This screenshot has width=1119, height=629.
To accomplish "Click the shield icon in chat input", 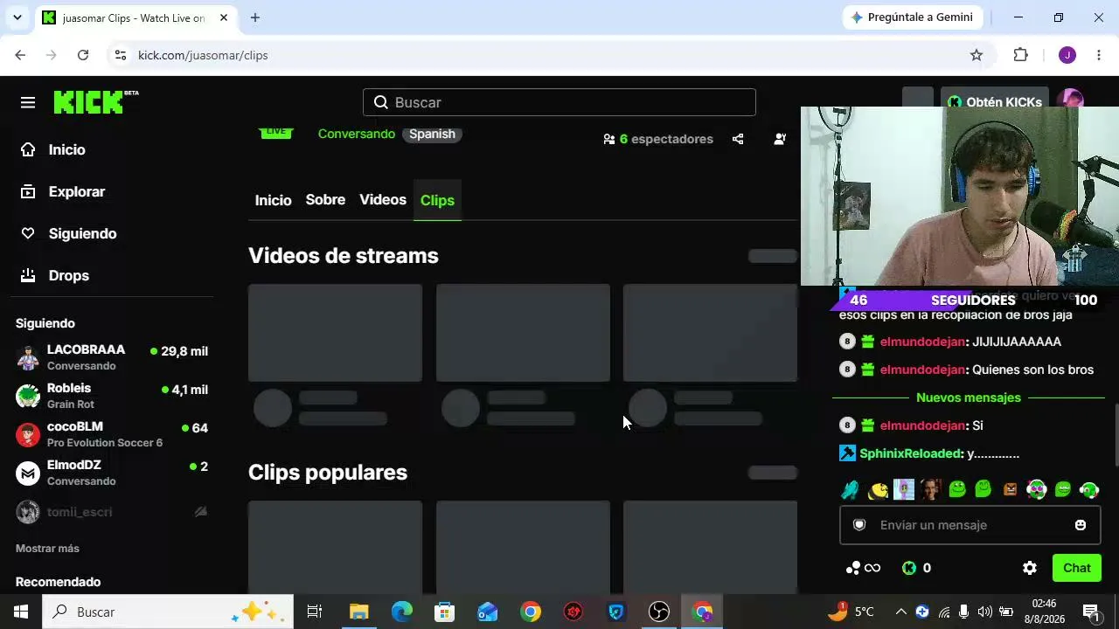I will (x=859, y=525).
